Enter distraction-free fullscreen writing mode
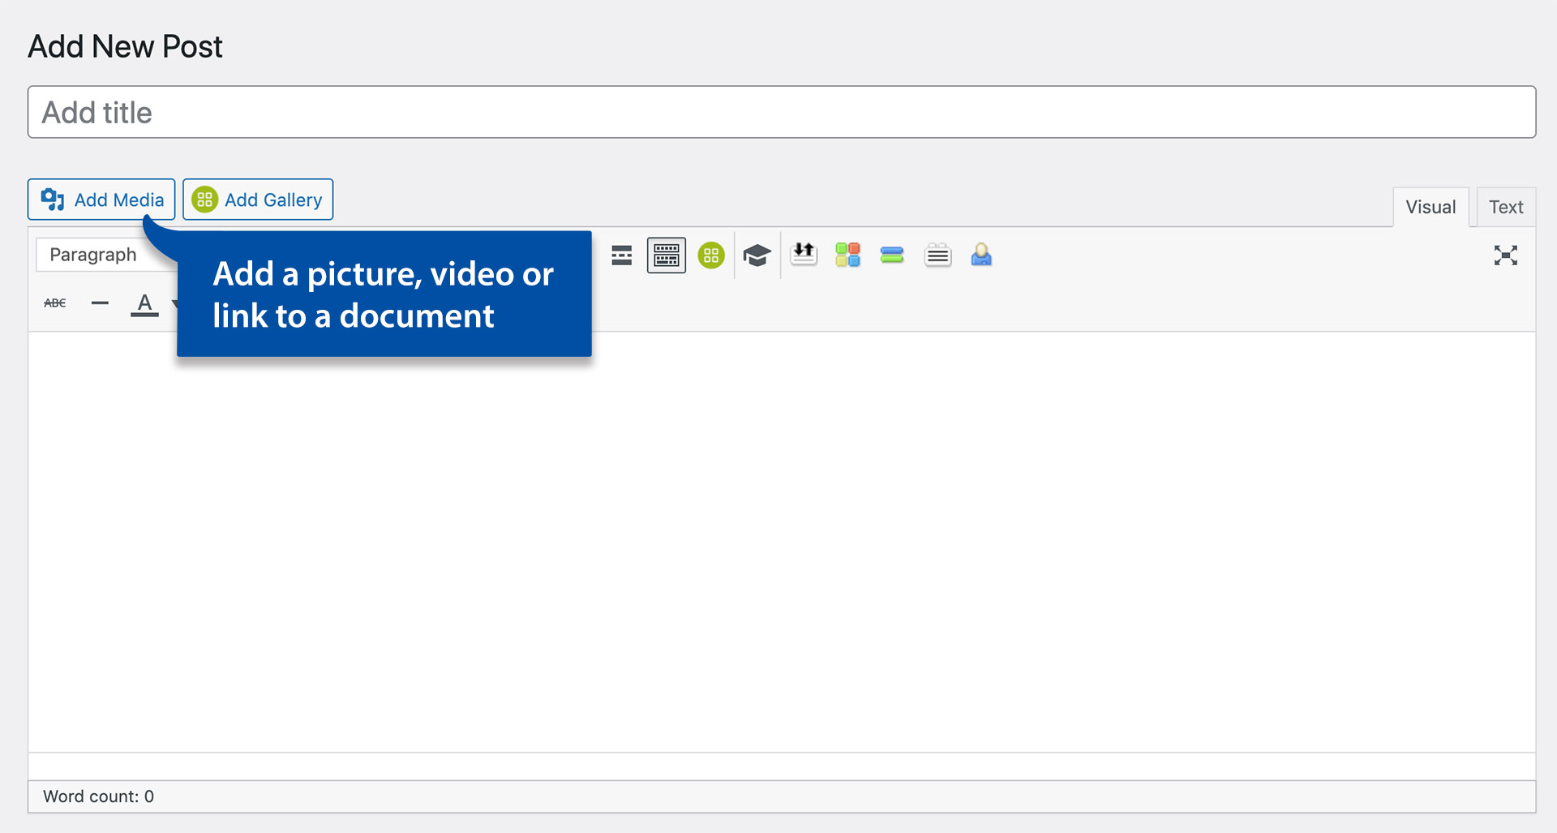 click(x=1506, y=255)
